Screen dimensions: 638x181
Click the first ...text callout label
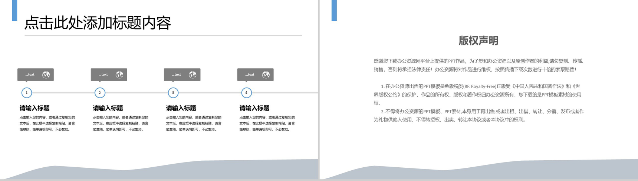click(x=30, y=75)
